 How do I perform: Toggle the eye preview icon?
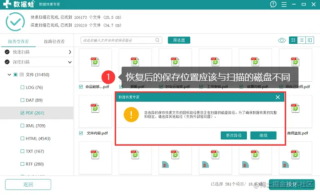click(x=282, y=40)
